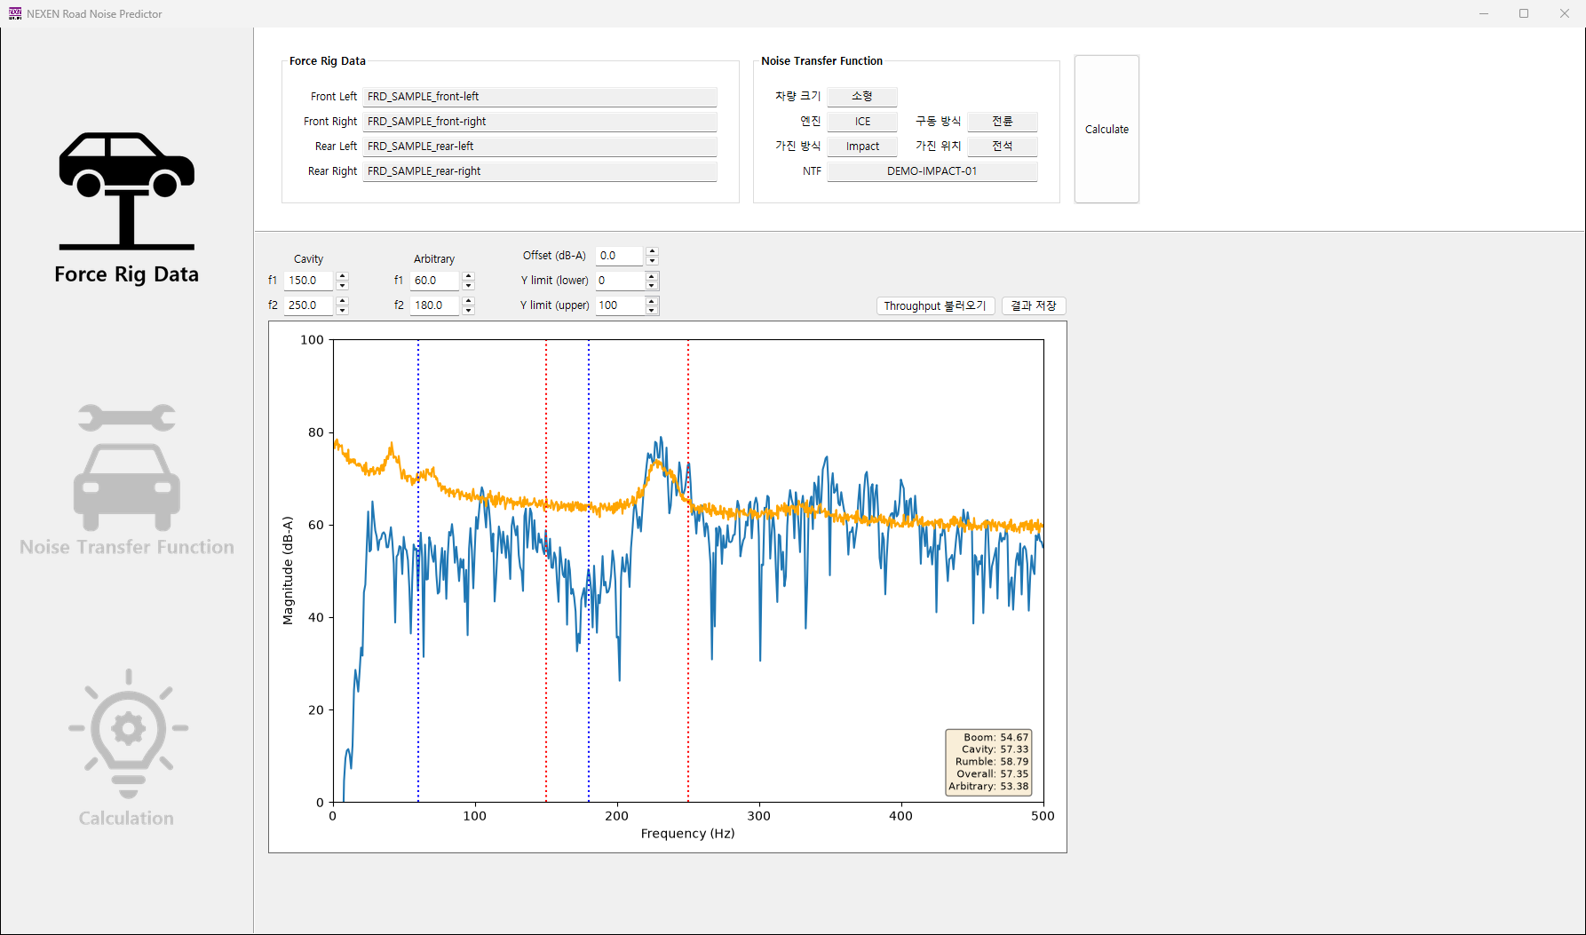Click the Calculate button

[1106, 129]
